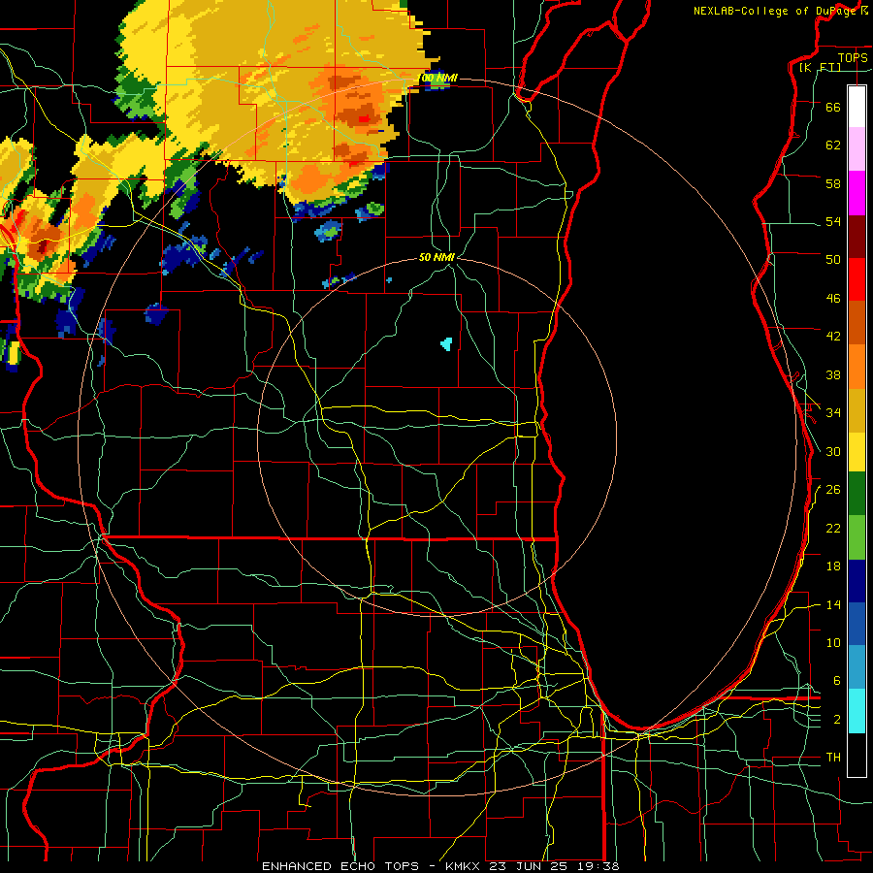873x873 pixels.
Task: Click the 38 legend value
Action: click(x=833, y=374)
